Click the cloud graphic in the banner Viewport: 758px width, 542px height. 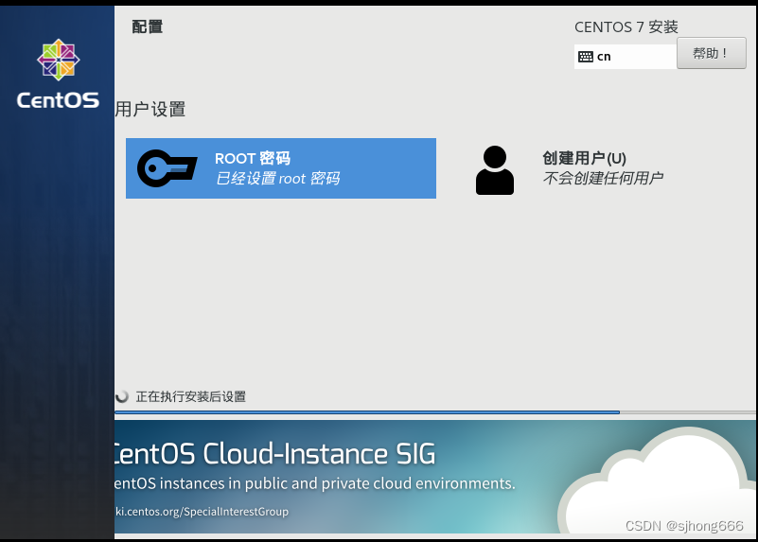pos(658,481)
